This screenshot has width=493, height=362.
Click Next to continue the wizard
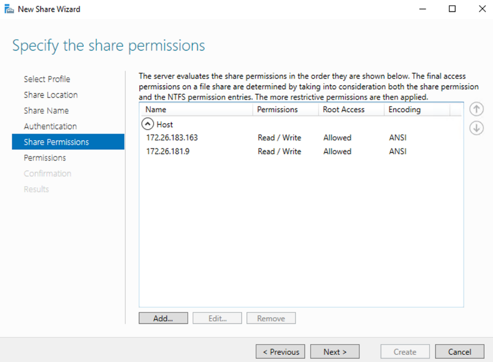tap(335, 351)
